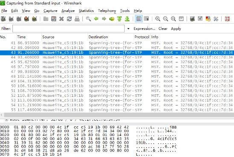Screen dimensions: 234x157
Task: Open the Edit menu
Action: click(x=15, y=11)
